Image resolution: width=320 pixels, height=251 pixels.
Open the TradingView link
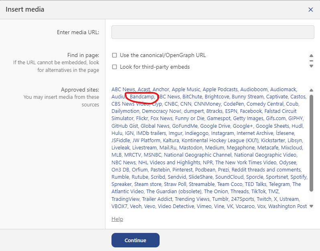click(125, 199)
